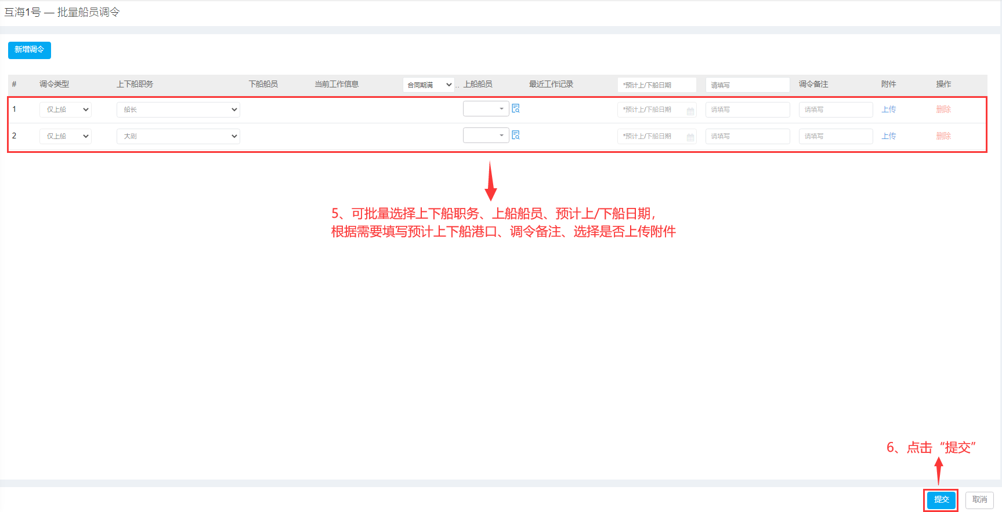
Task: Click row number 2 cell
Action: tap(15, 136)
